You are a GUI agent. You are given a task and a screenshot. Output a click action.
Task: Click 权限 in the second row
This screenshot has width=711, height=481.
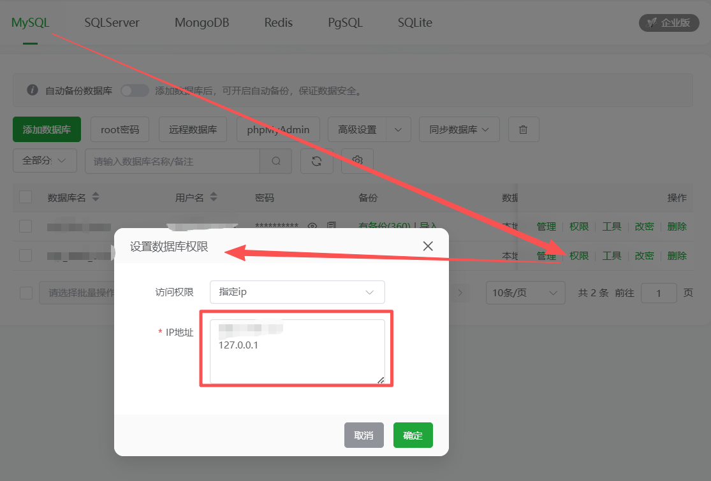tap(579, 256)
